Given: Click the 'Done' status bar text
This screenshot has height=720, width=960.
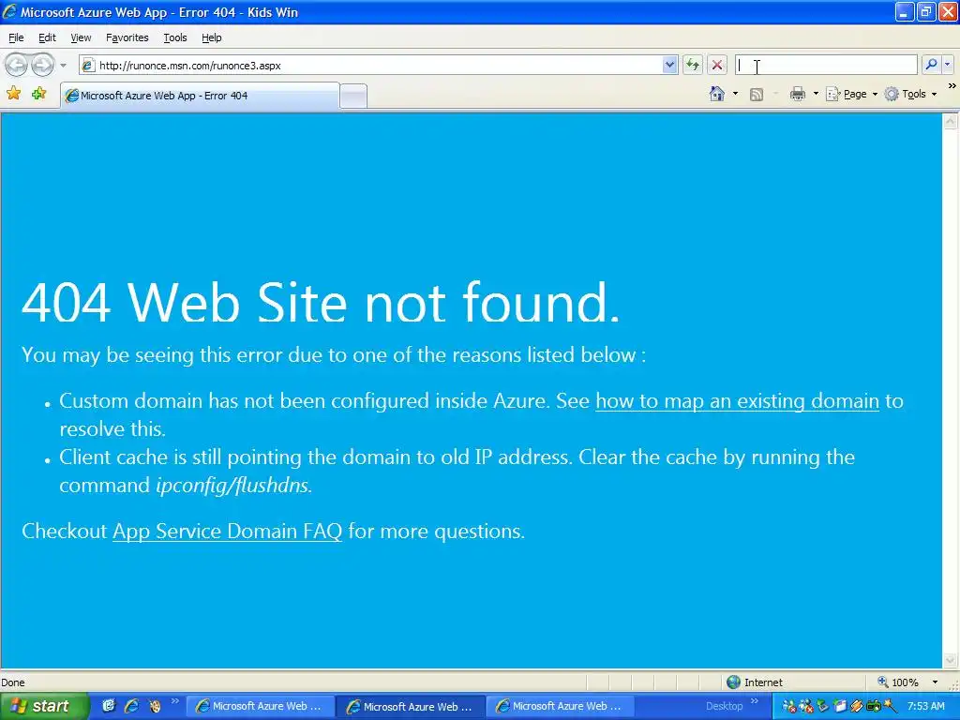Looking at the screenshot, I should tap(13, 682).
